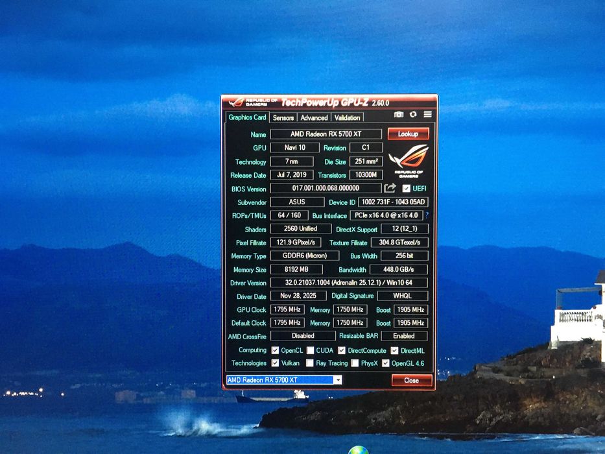Click the Resizable BAR value Enabled

pos(404,336)
